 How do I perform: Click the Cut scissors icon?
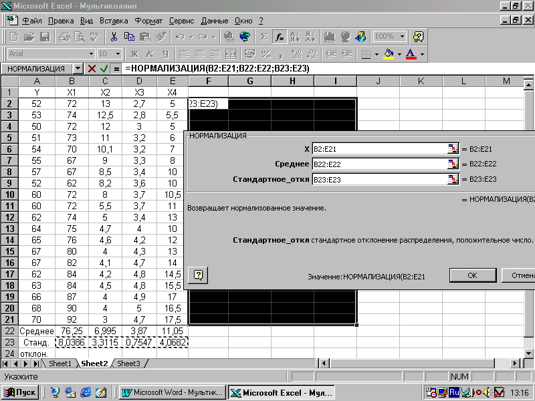click(x=114, y=37)
